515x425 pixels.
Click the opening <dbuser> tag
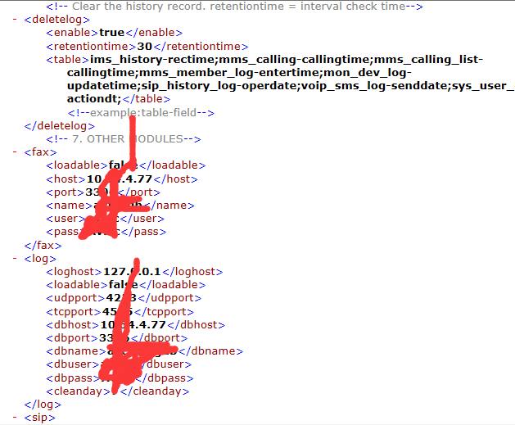[73, 364]
